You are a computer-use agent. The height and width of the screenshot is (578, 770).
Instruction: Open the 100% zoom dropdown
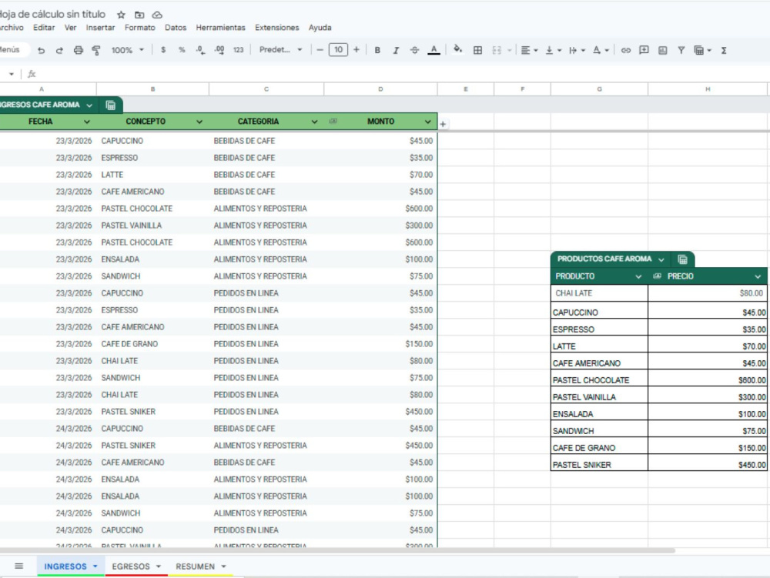click(128, 50)
